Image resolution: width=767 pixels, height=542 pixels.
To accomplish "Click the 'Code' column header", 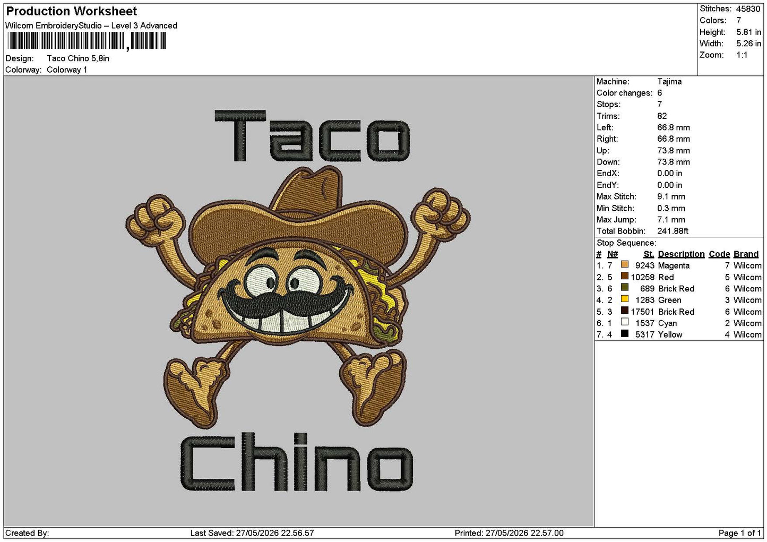I will pyautogui.click(x=719, y=254).
